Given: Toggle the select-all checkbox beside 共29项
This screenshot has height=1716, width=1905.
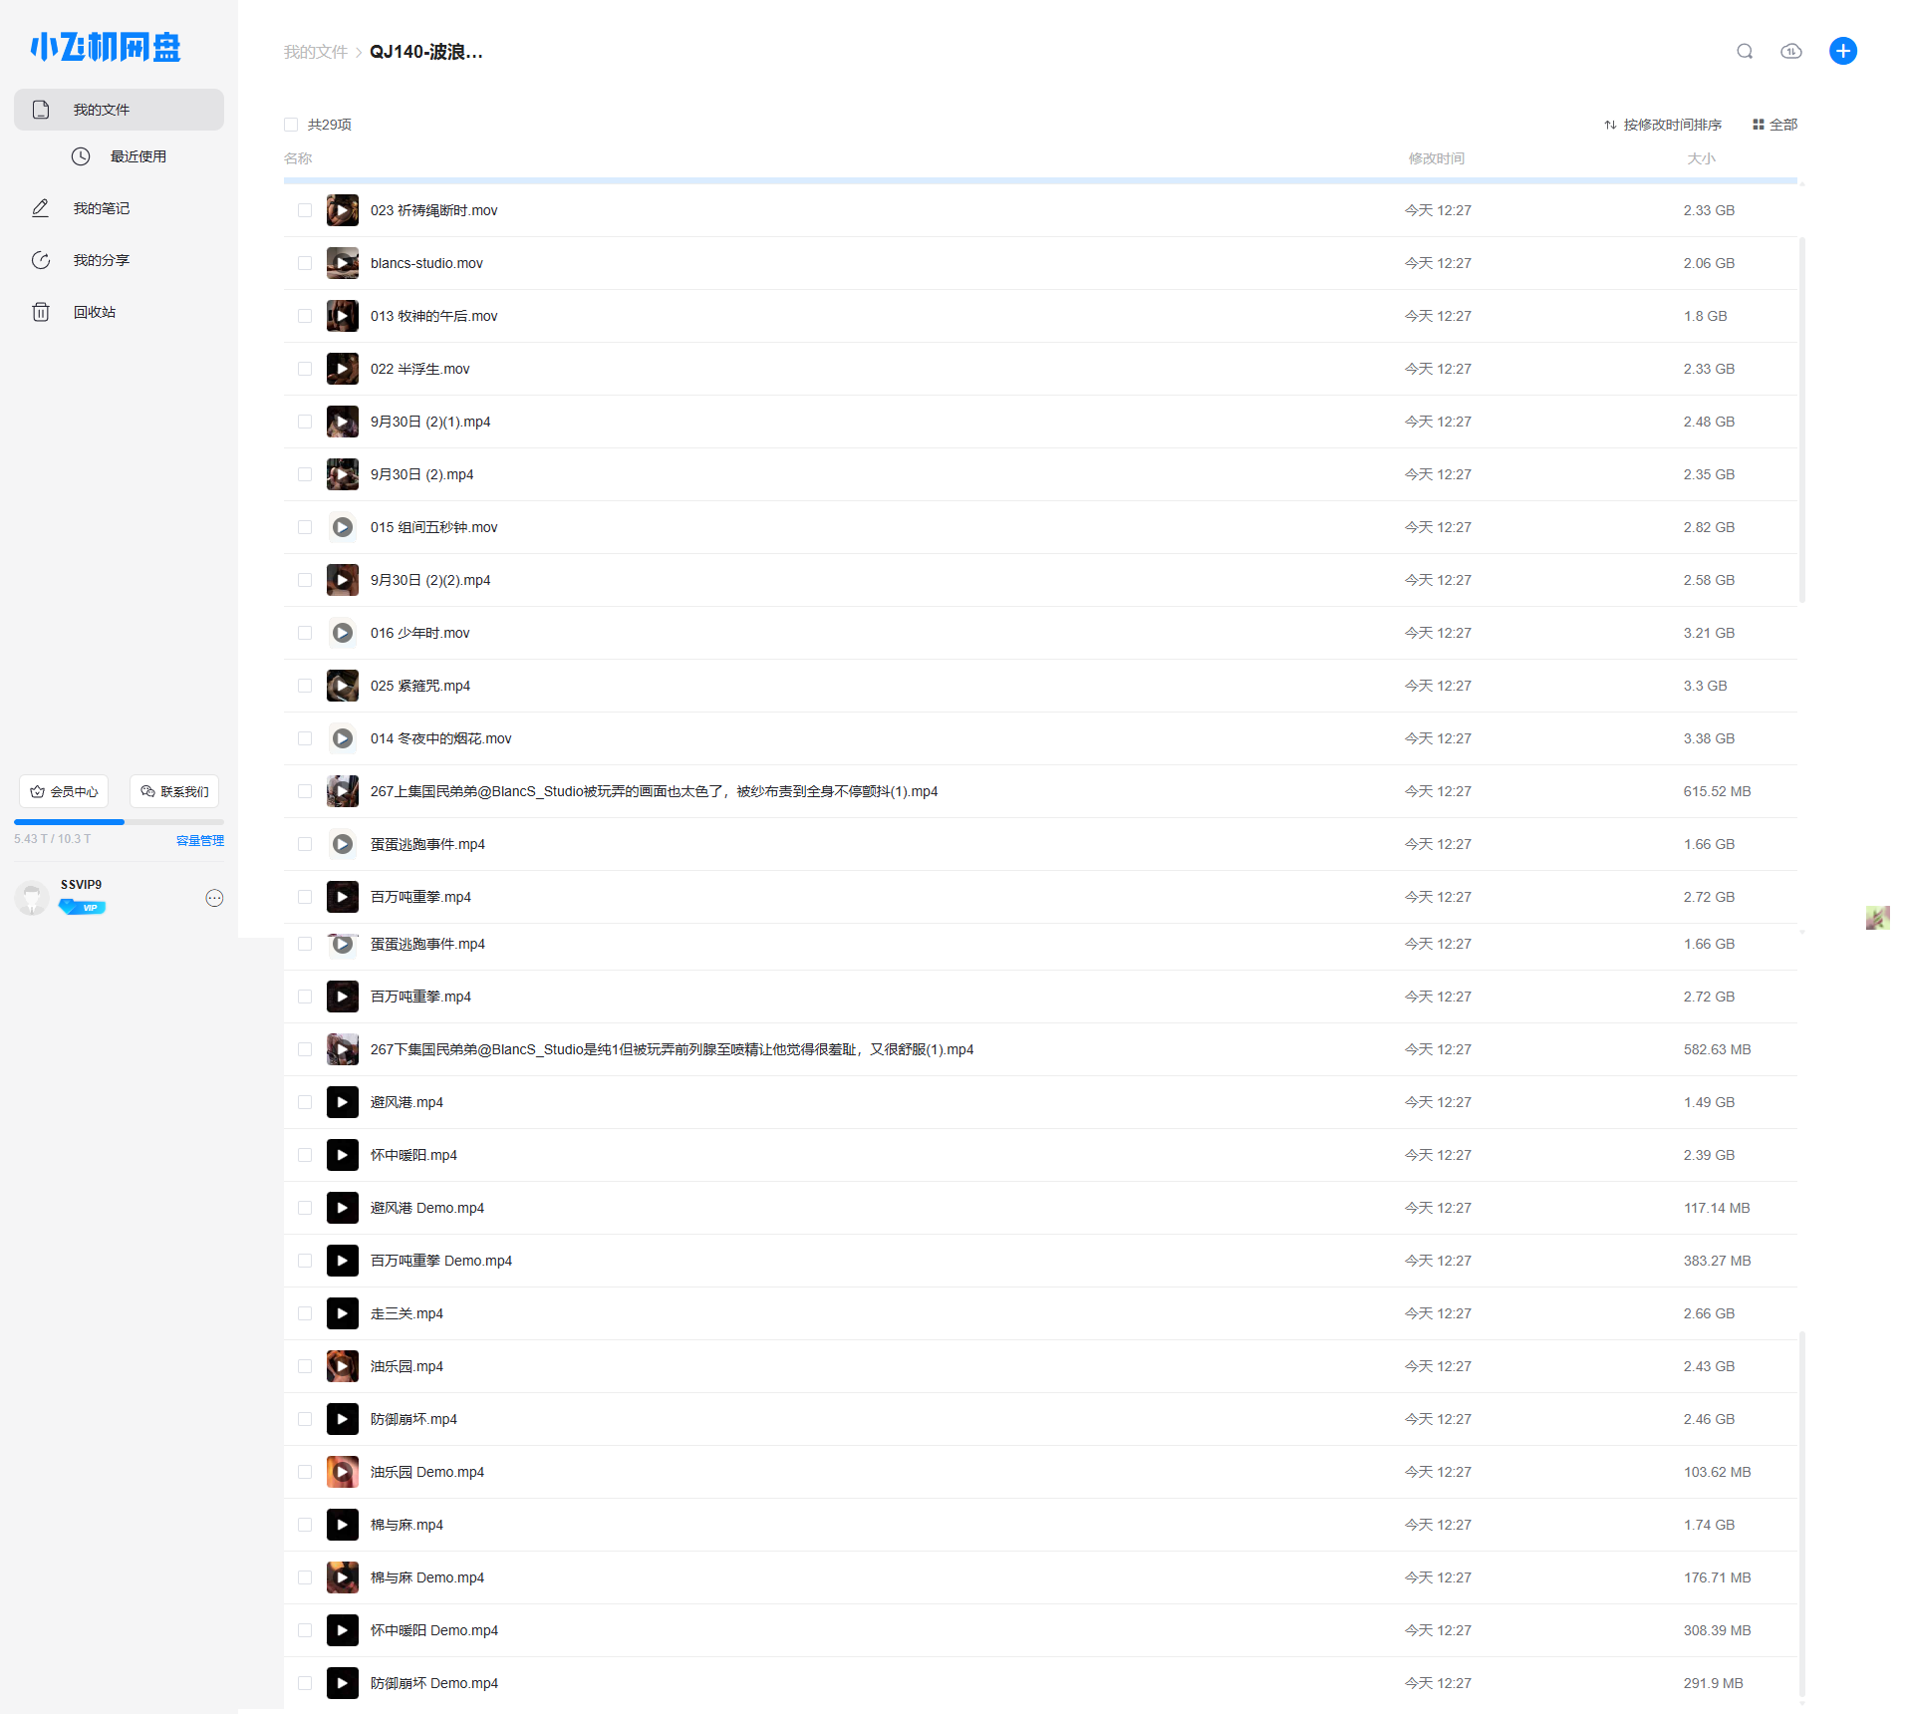Looking at the screenshot, I should 291,125.
